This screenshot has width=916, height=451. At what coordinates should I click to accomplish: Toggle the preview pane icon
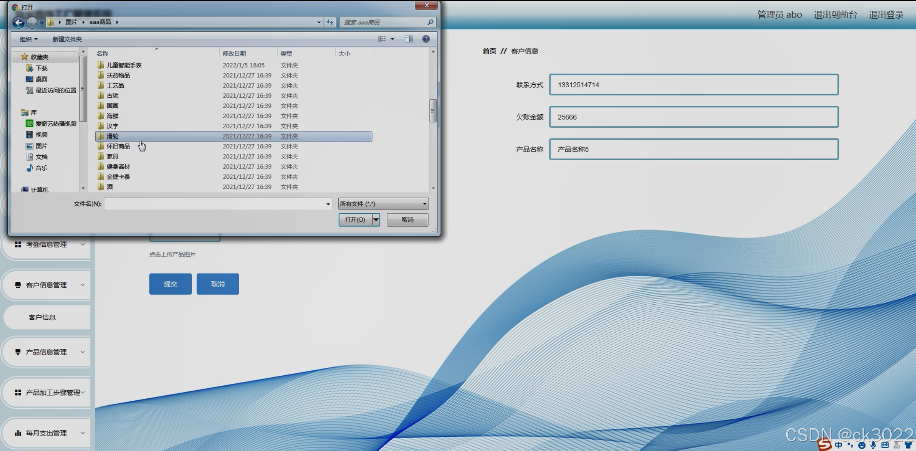(408, 39)
